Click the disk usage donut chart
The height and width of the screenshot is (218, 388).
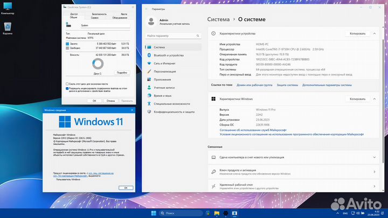click(98, 64)
